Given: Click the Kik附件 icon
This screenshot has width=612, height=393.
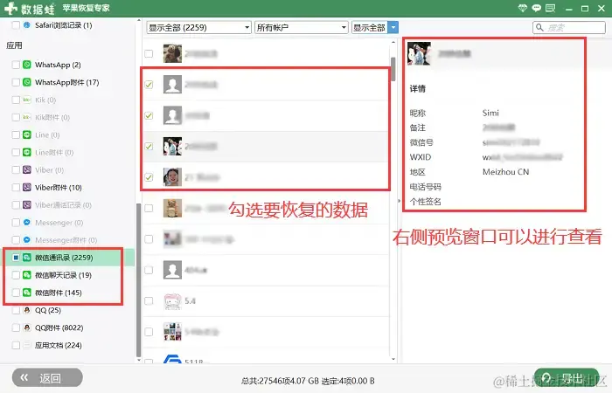Looking at the screenshot, I should (26, 117).
